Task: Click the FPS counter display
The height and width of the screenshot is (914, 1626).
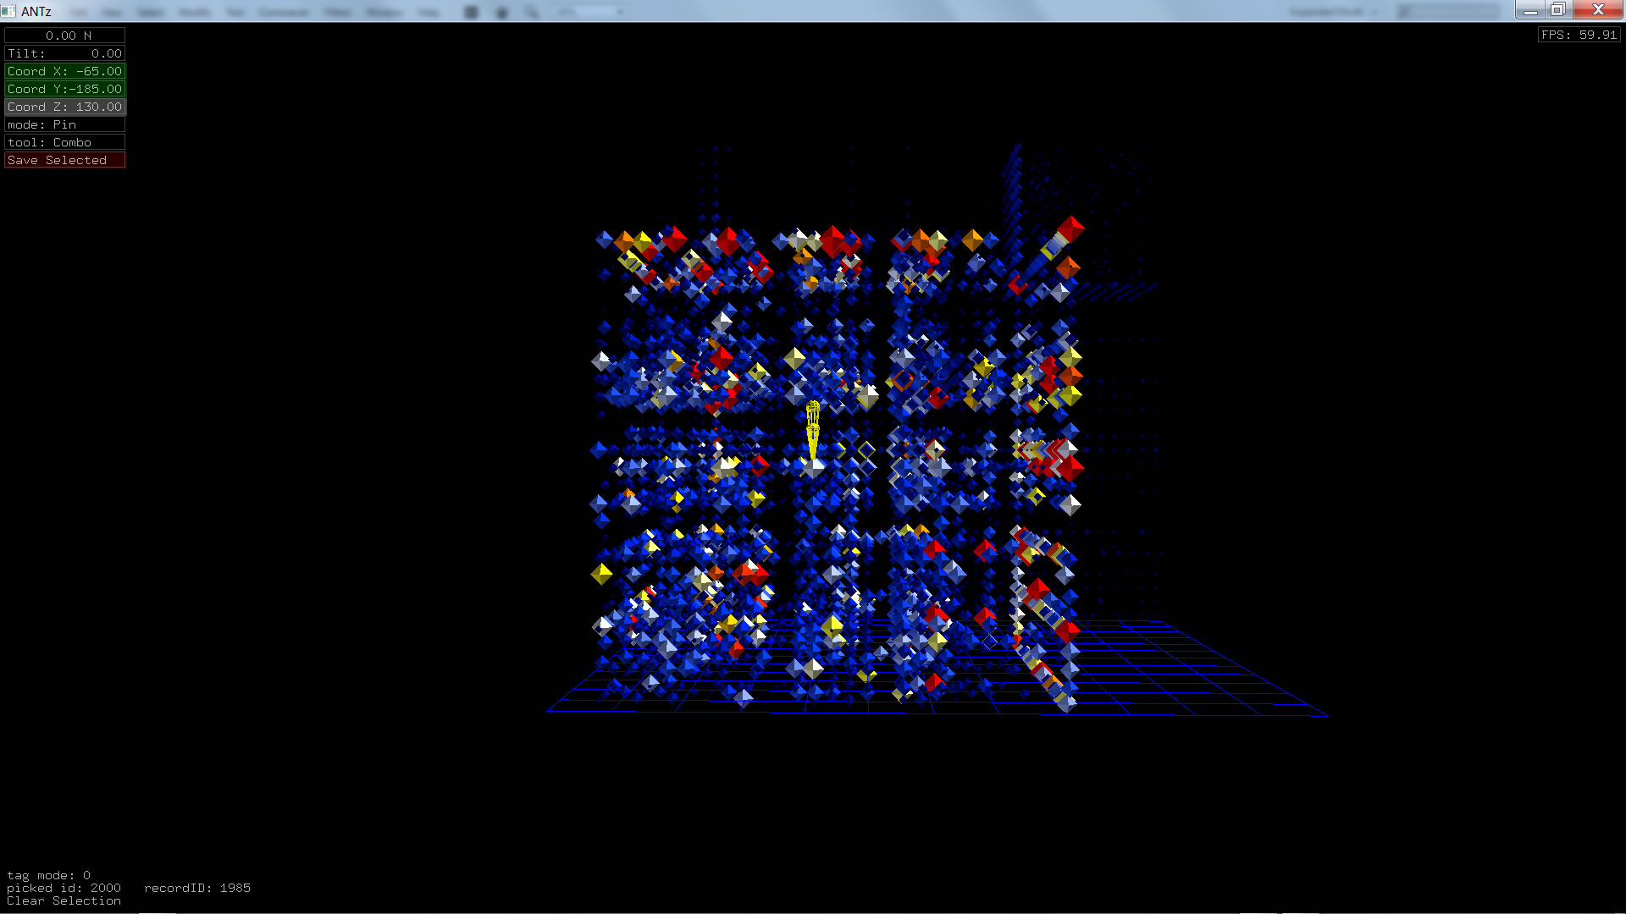Action: point(1579,35)
